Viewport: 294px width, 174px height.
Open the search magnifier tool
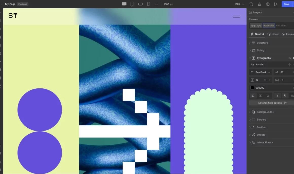click(x=251, y=4)
